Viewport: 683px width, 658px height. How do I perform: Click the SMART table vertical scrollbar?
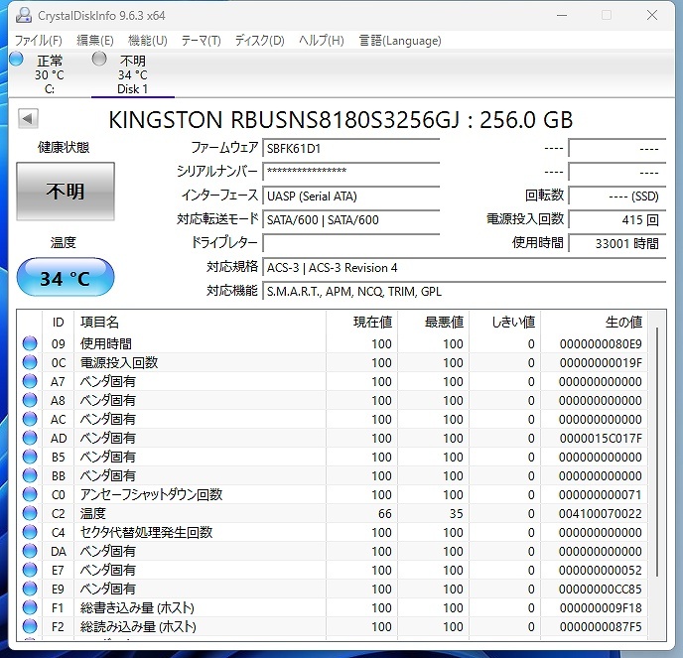[657, 452]
